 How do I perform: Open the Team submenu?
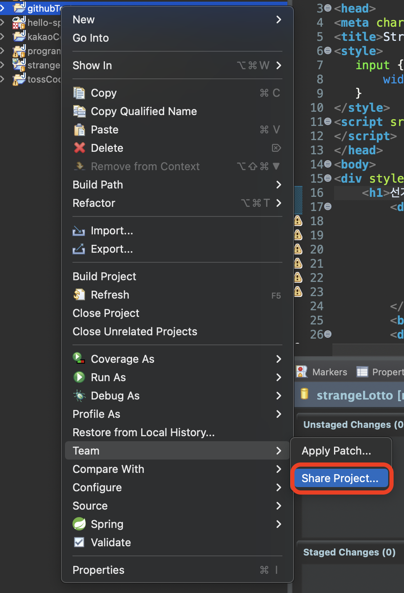point(177,451)
